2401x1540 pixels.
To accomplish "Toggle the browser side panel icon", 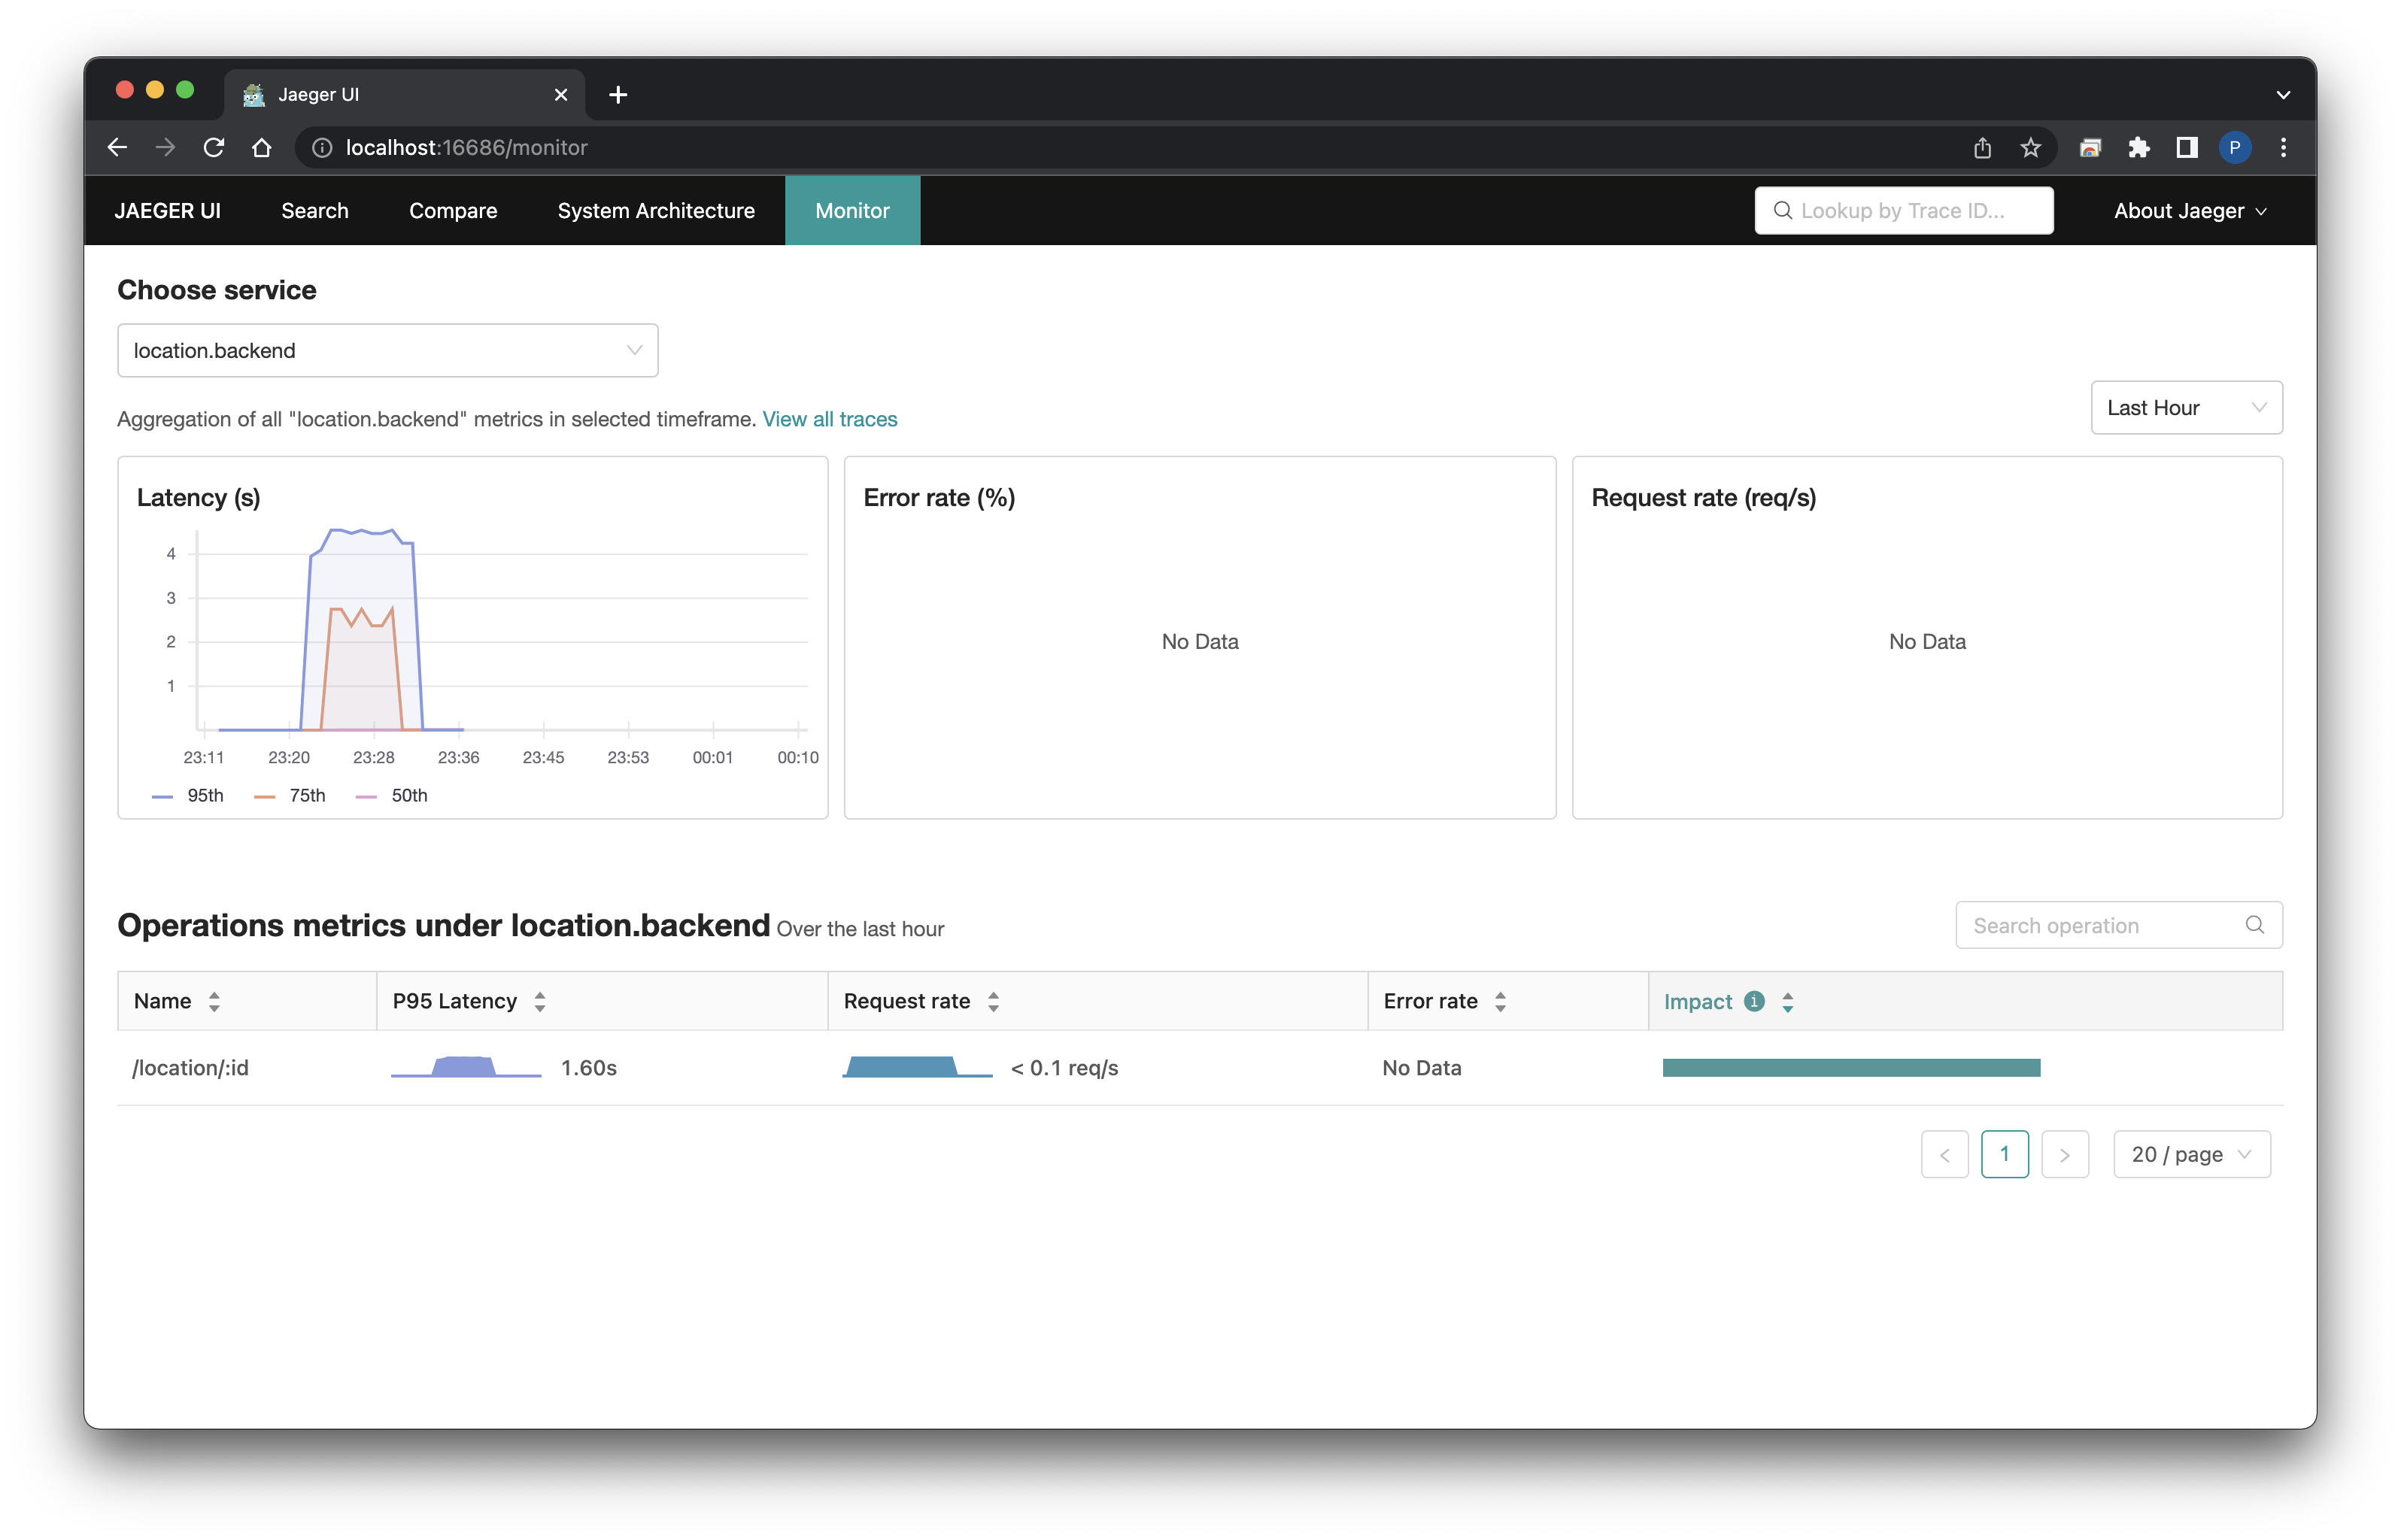I will click(x=2187, y=147).
